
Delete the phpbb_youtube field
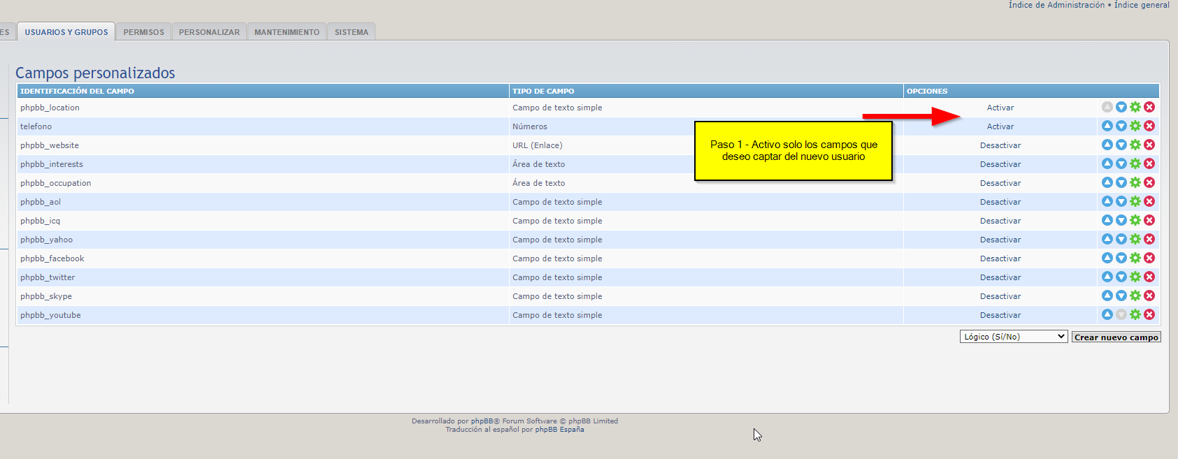(1149, 314)
